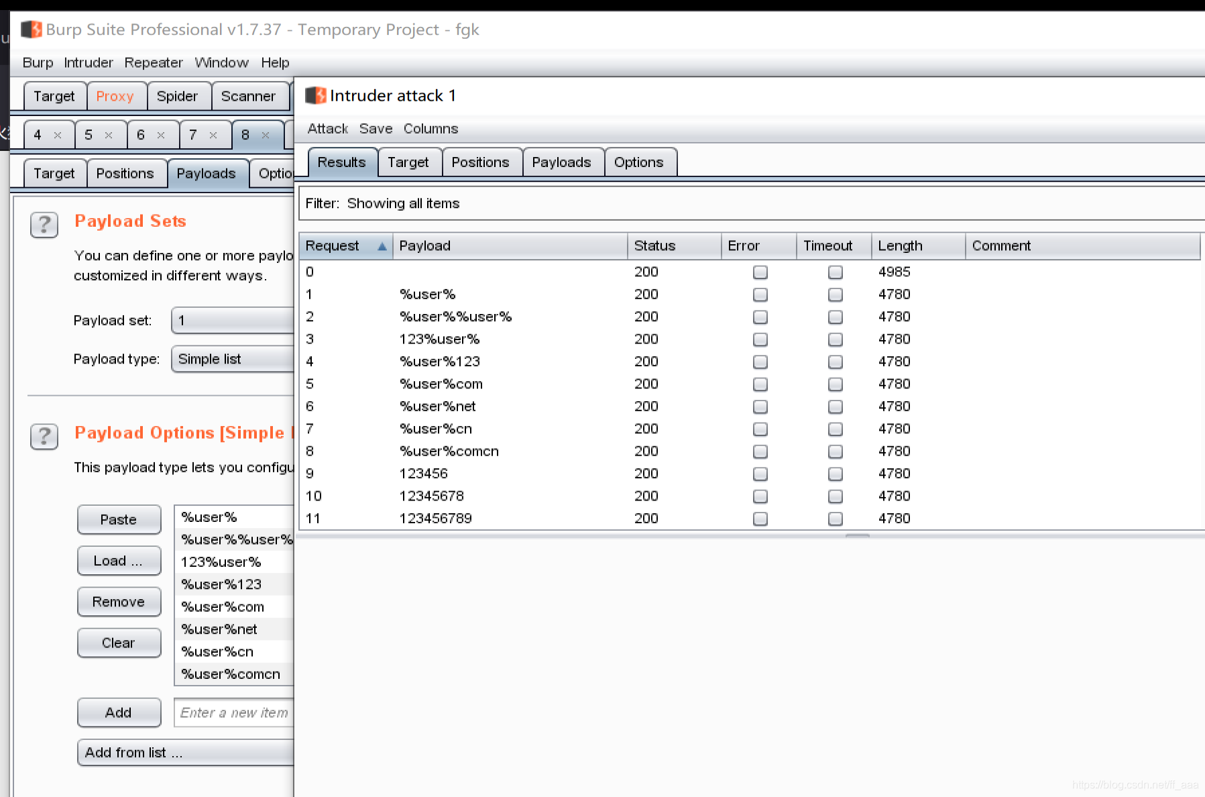Select result row with payload 12345678
This screenshot has height=797, width=1205.
click(x=751, y=496)
